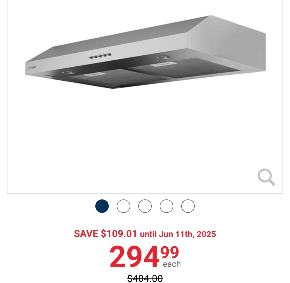Click the Ancona brand logo on the hood
290x283 pixels.
[x=32, y=67]
